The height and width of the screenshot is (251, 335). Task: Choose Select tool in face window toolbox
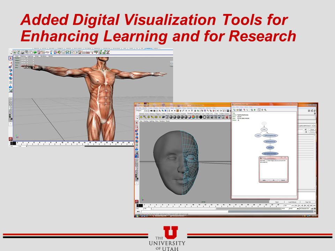137,123
